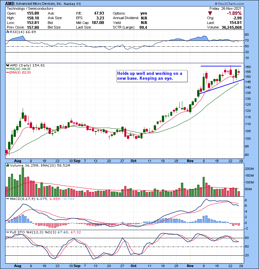Click the green MA(20) legend line marker
The width and height of the screenshot is (259, 269).
pyautogui.click(x=7, y=69)
